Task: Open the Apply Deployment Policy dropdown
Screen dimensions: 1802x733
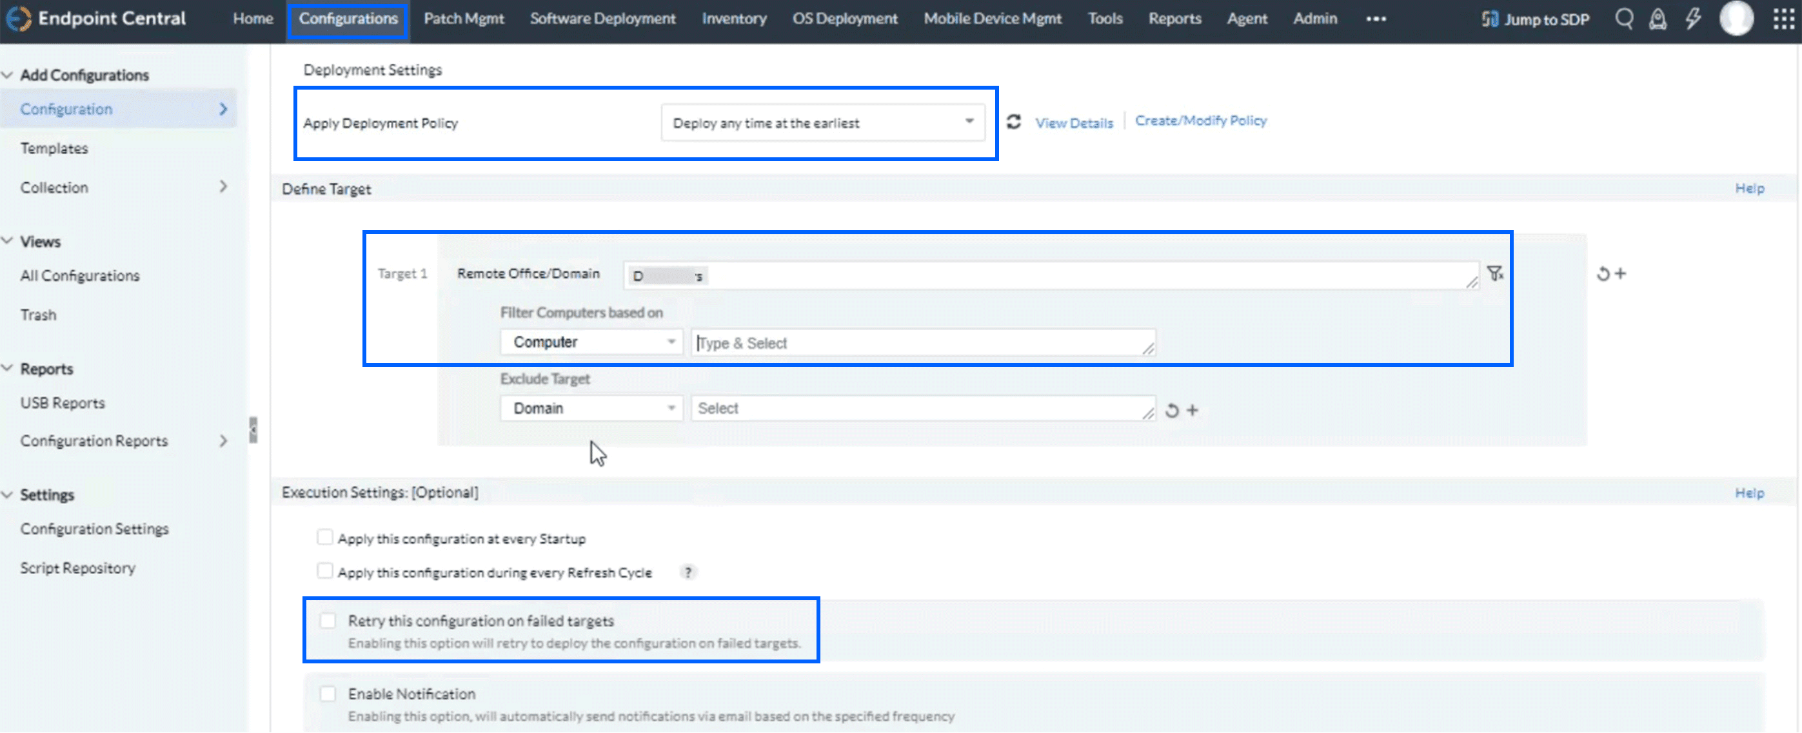Action: (823, 123)
